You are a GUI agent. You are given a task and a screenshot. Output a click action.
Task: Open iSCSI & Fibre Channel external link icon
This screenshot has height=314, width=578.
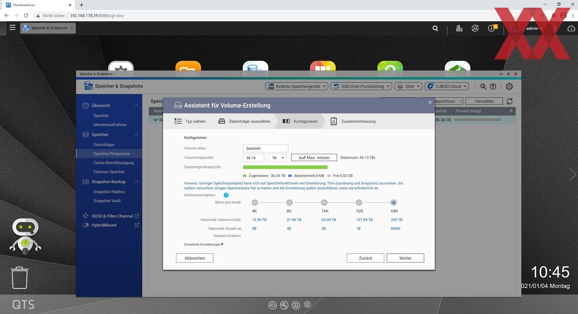tap(137, 216)
